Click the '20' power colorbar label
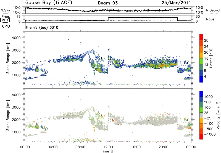 (206, 52)
